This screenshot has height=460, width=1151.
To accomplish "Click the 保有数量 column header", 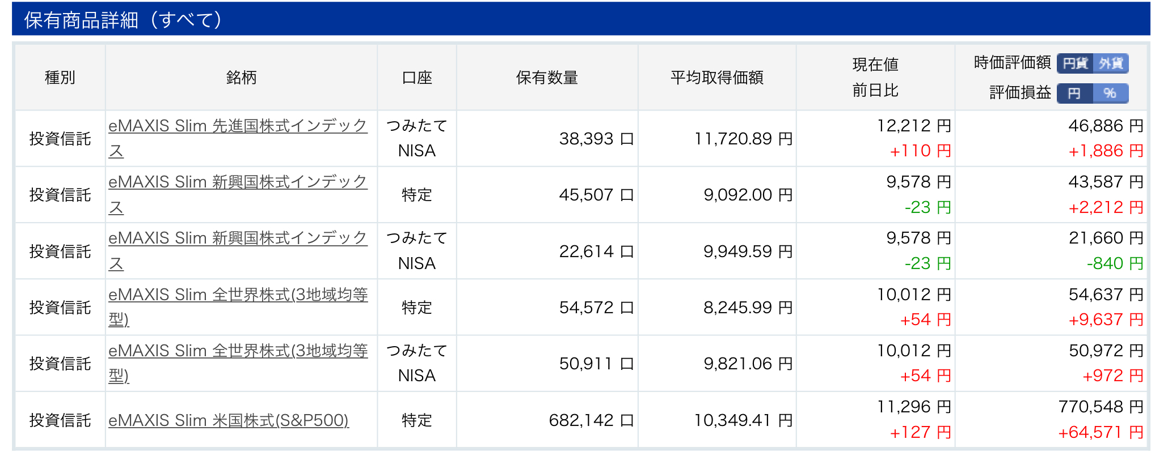I will click(547, 78).
